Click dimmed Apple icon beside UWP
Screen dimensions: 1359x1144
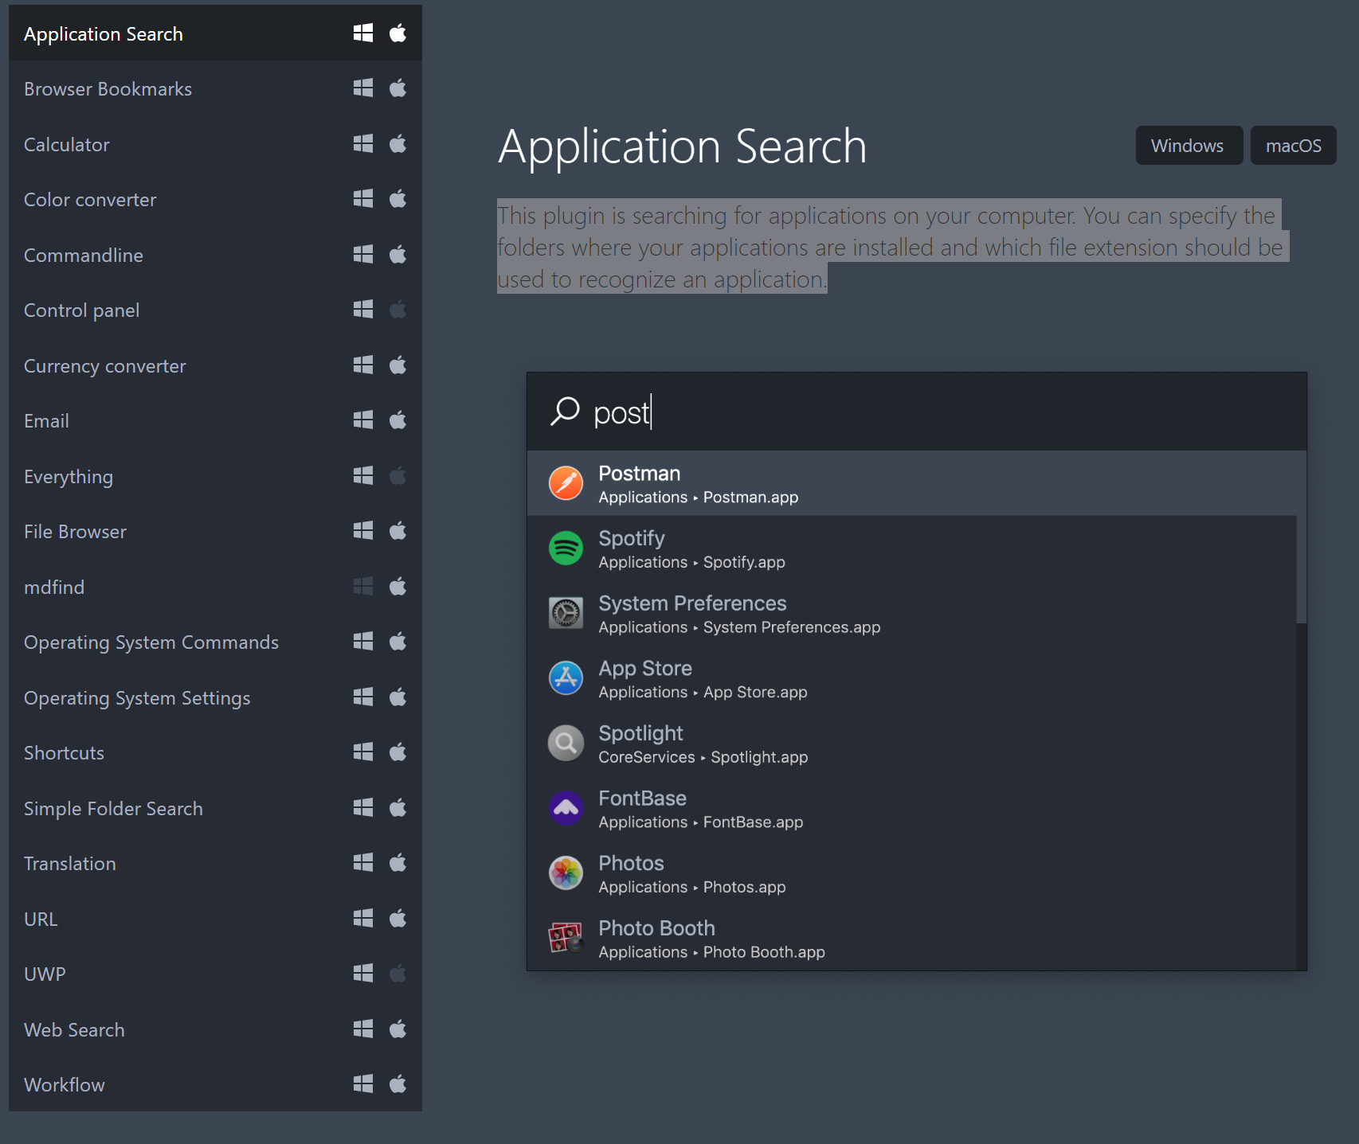pos(398,973)
